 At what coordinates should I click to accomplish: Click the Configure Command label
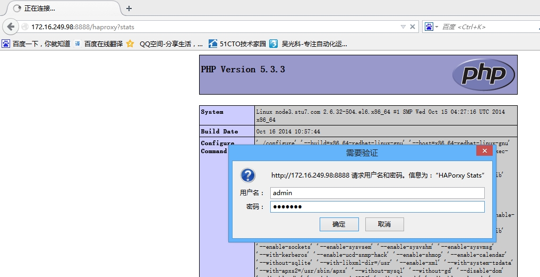click(218, 147)
